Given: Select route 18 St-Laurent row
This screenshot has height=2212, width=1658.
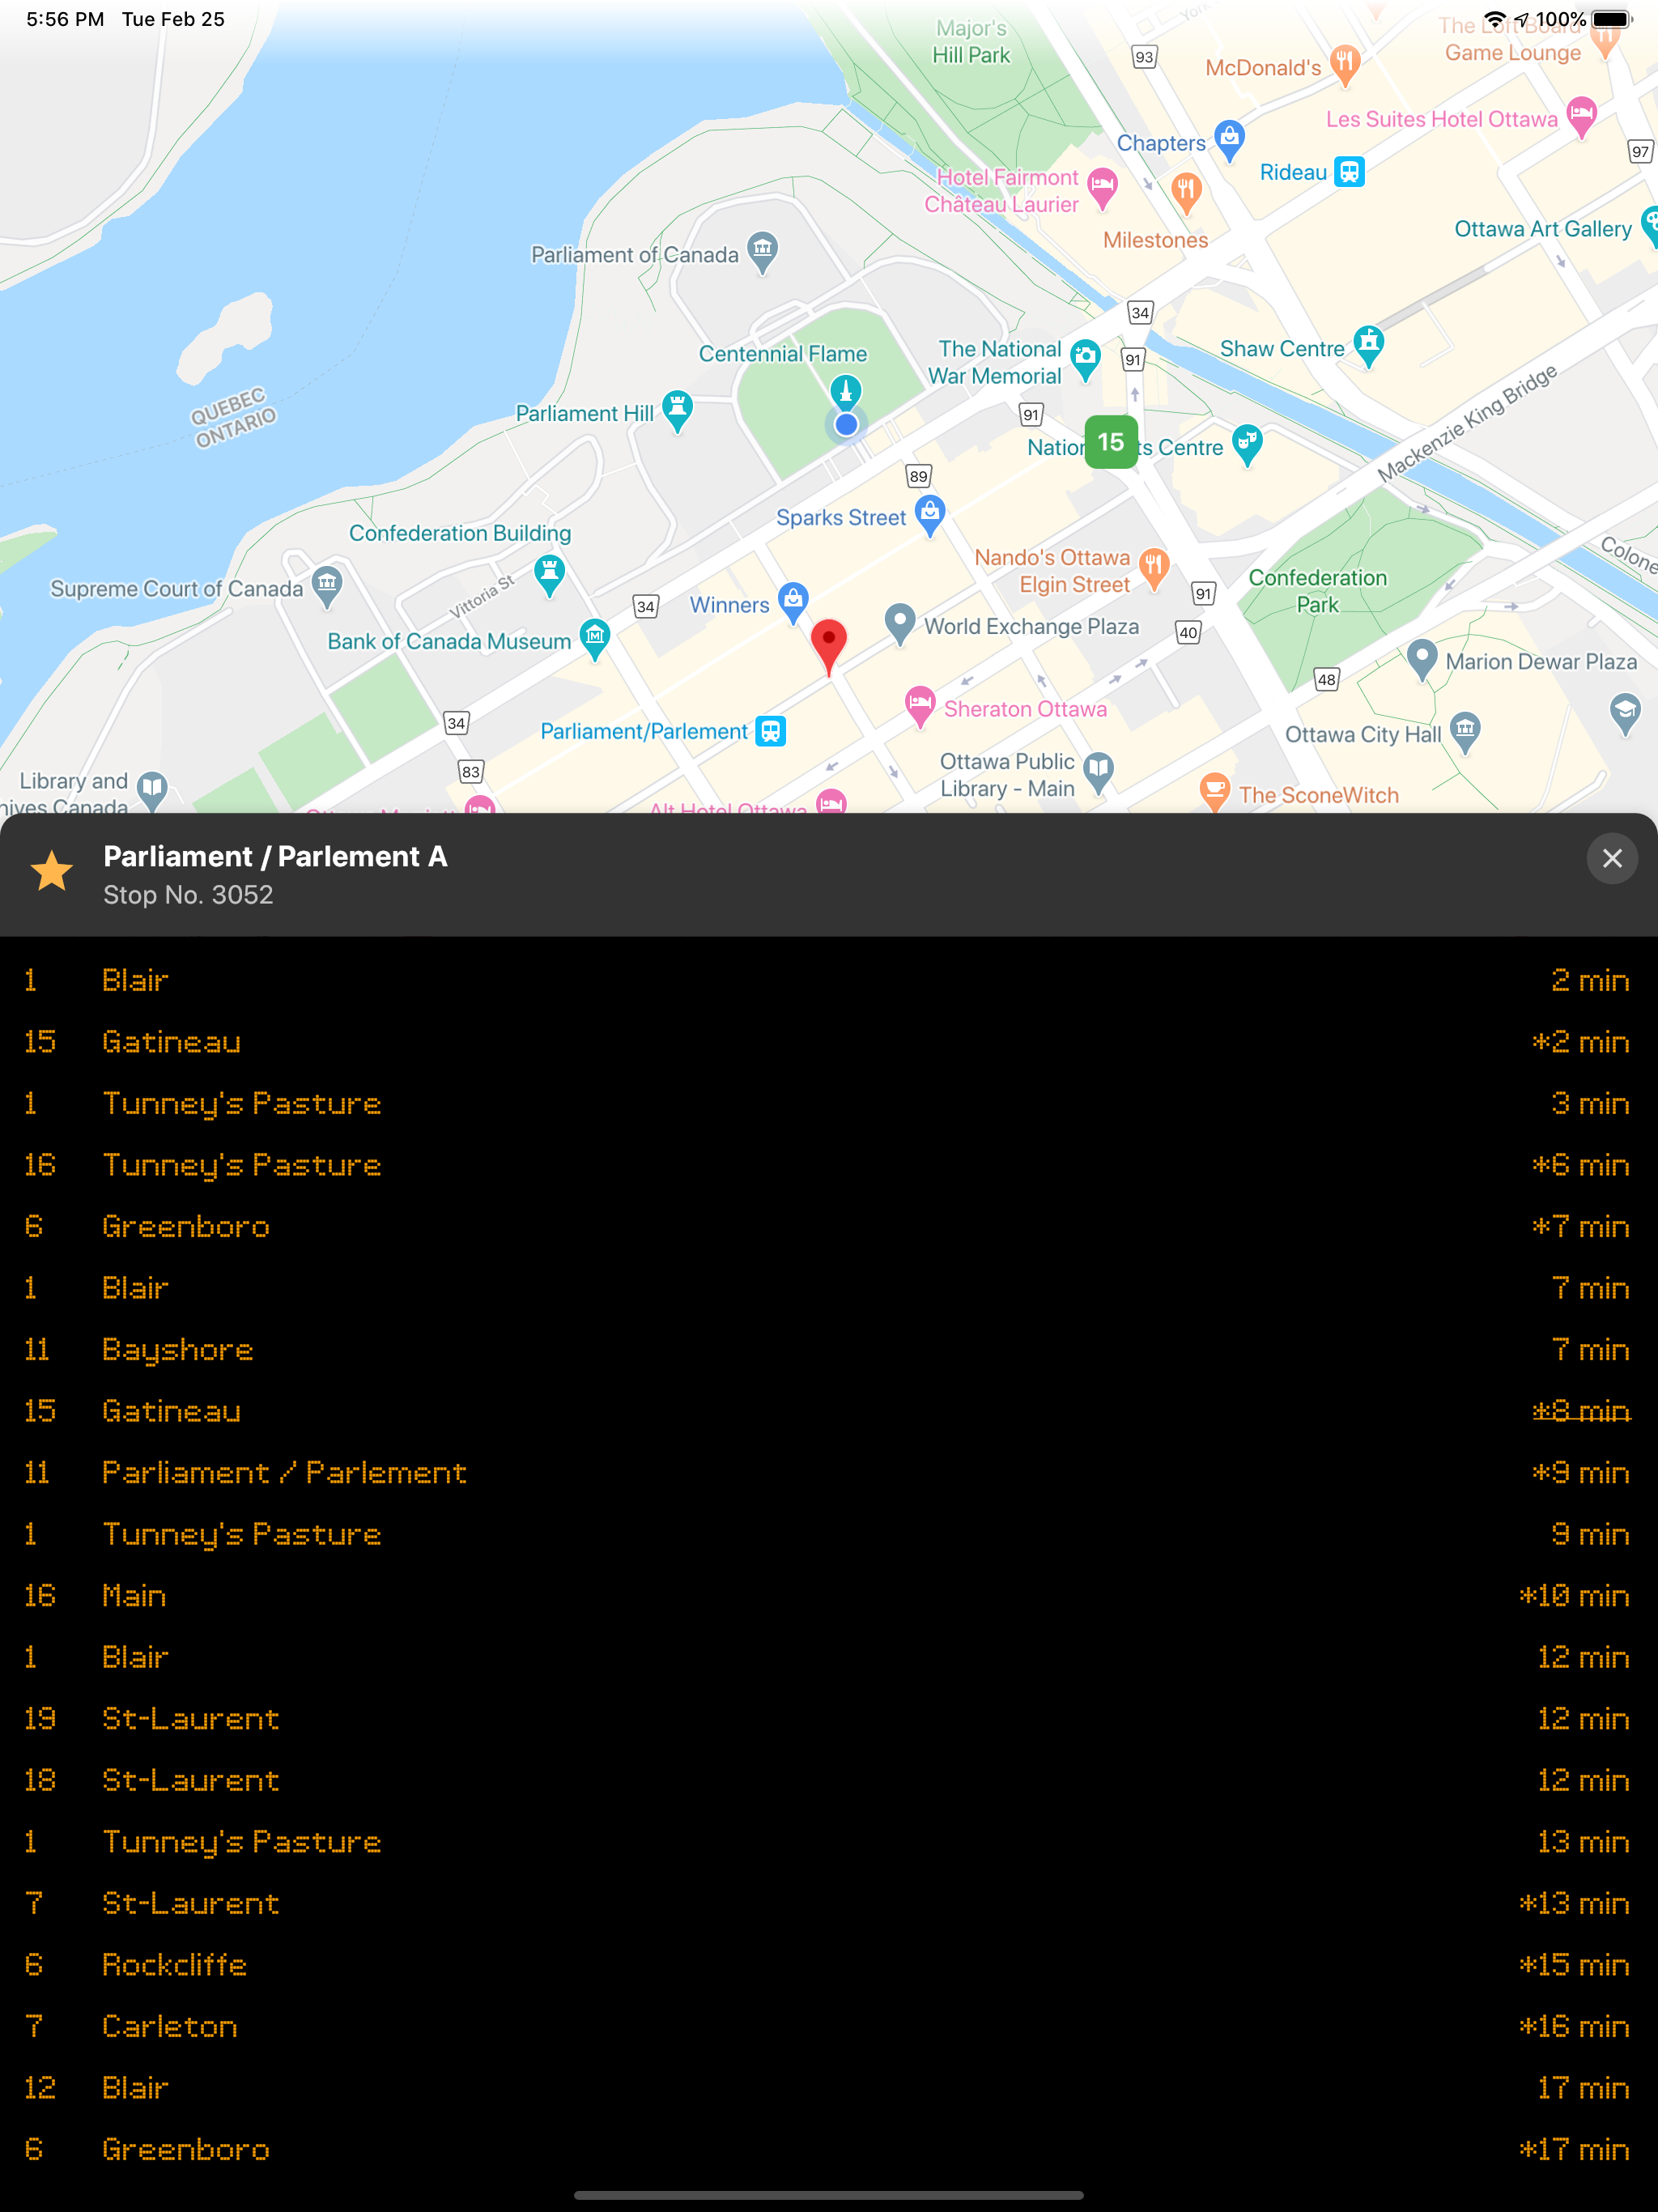Looking at the screenshot, I should pos(829,1780).
